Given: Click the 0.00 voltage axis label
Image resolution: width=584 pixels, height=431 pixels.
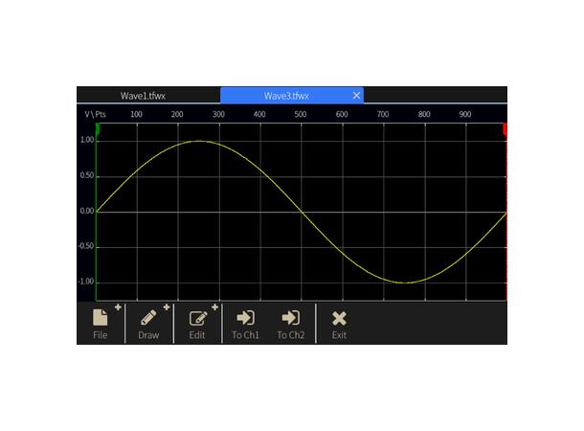Looking at the screenshot, I should click(x=87, y=211).
